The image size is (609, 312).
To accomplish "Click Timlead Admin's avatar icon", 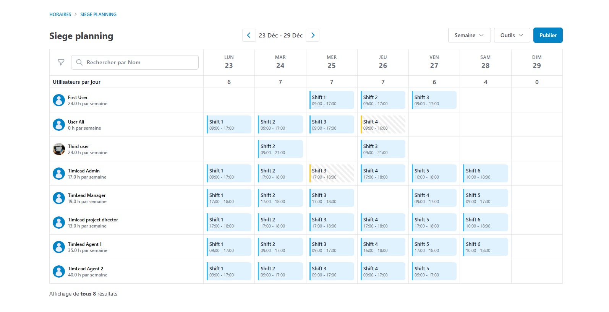I will point(59,174).
